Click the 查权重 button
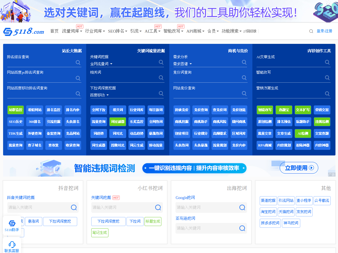Image resolution: width=338 pixels, height=253 pixels. point(54,145)
